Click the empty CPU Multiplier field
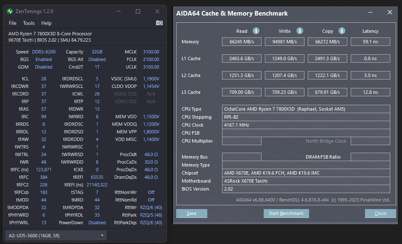The height and width of the screenshot is (244, 402). pyautogui.click(x=242, y=141)
